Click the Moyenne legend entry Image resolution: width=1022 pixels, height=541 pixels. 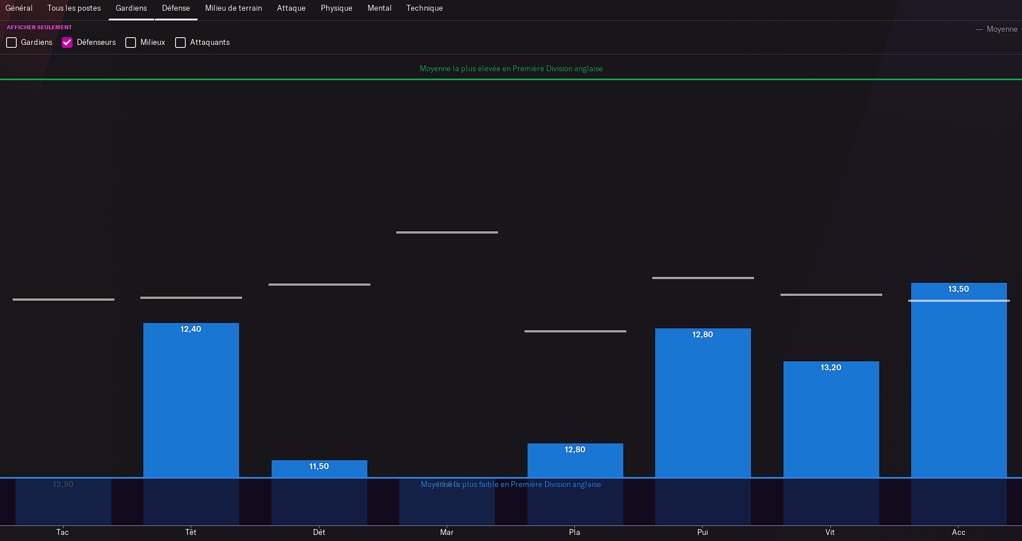(x=997, y=29)
